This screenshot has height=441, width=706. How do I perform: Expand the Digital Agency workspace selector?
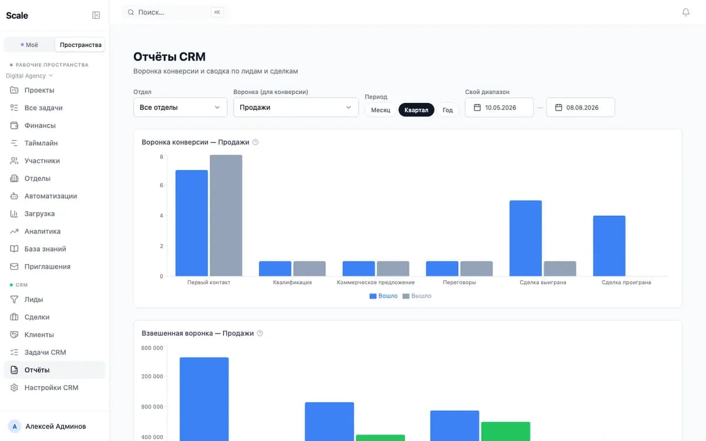[29, 76]
